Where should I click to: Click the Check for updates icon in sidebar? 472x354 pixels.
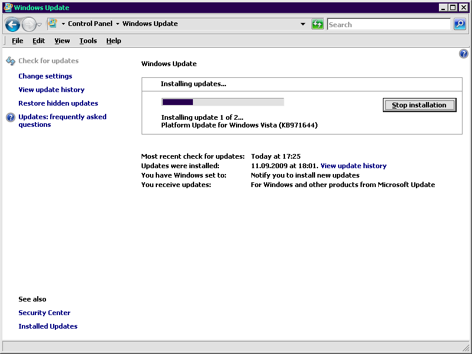tap(10, 60)
